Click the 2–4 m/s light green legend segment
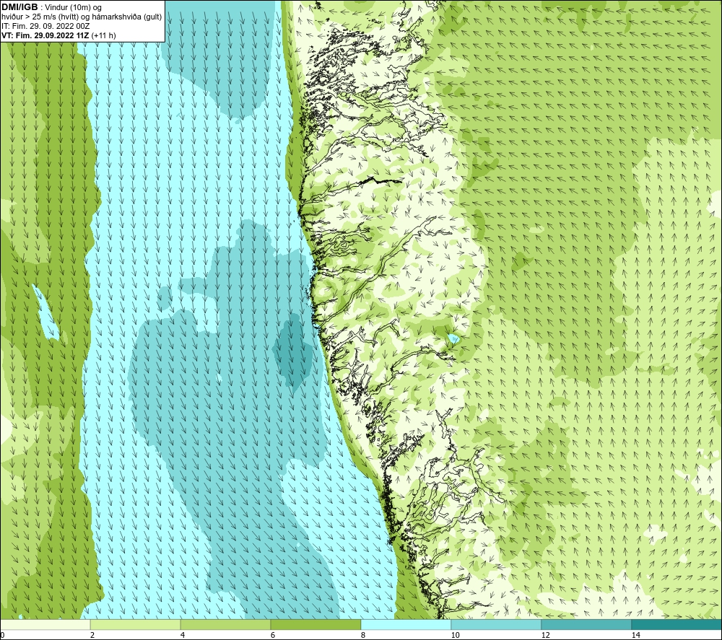The image size is (722, 640). coord(136,625)
